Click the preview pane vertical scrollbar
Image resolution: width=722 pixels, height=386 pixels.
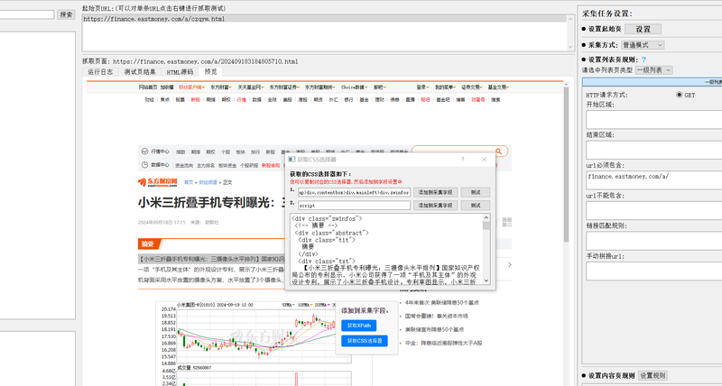pyautogui.click(x=566, y=164)
